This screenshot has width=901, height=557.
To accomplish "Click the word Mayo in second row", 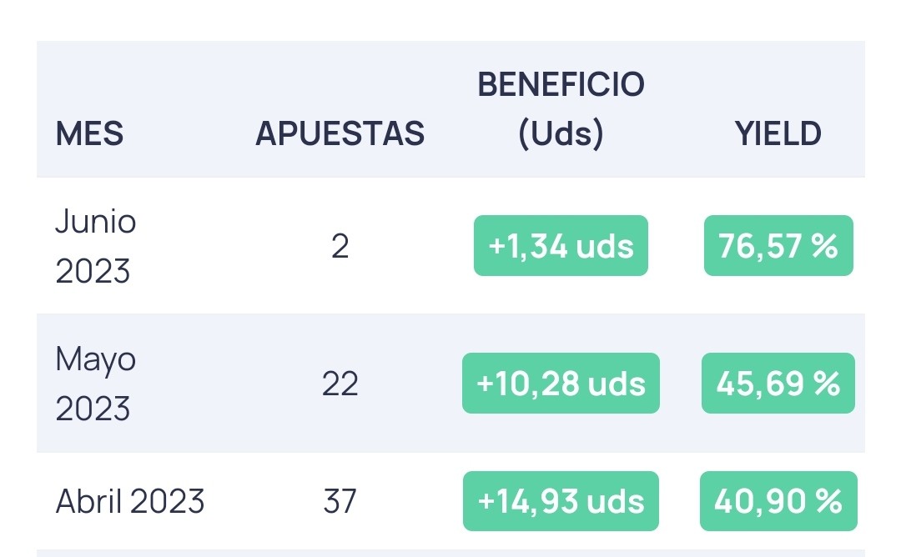I will 96,360.
